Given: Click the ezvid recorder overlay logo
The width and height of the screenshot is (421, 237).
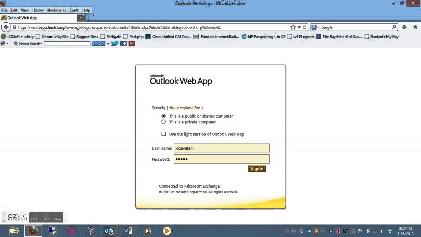Looking at the screenshot, I should [x=18, y=217].
